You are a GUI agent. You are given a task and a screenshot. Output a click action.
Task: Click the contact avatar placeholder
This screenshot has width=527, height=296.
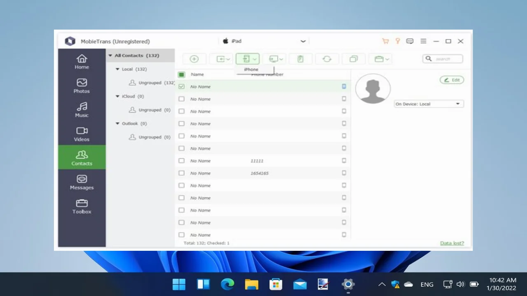click(x=373, y=89)
